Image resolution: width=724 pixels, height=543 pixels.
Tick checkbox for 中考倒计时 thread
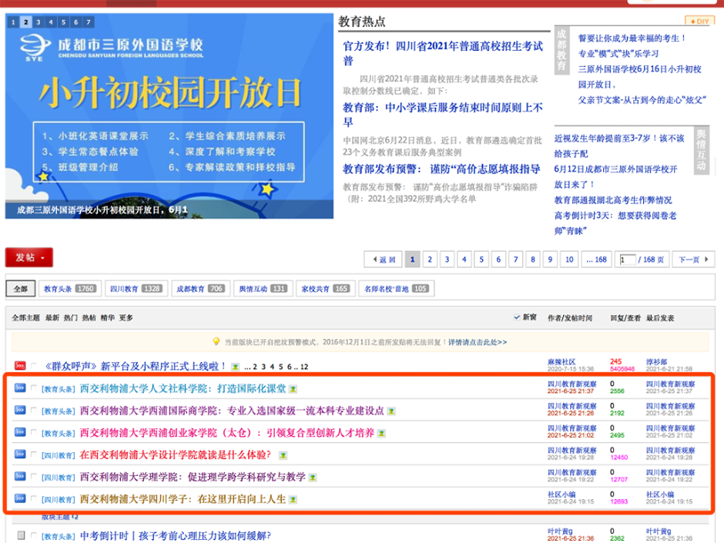pyautogui.click(x=33, y=535)
